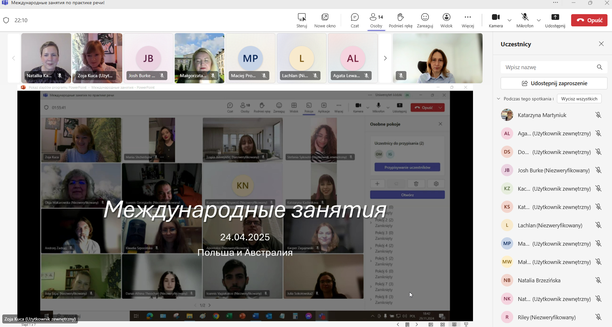Click the KZ participant avatar
612x327 pixels.
coord(507,188)
